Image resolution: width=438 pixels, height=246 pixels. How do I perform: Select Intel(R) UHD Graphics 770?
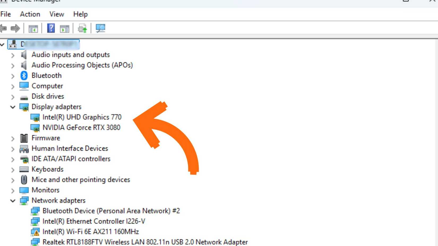82,117
